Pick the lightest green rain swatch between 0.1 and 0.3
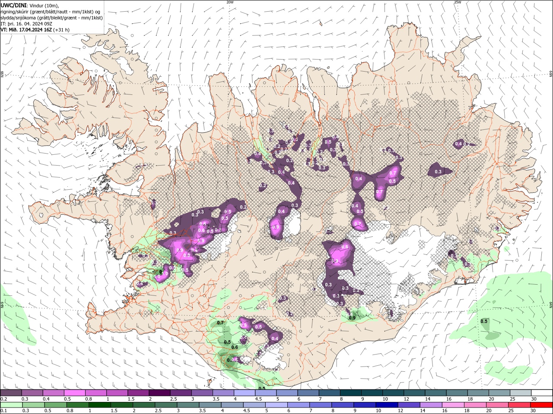This screenshot has width=553, height=414. 11,405
